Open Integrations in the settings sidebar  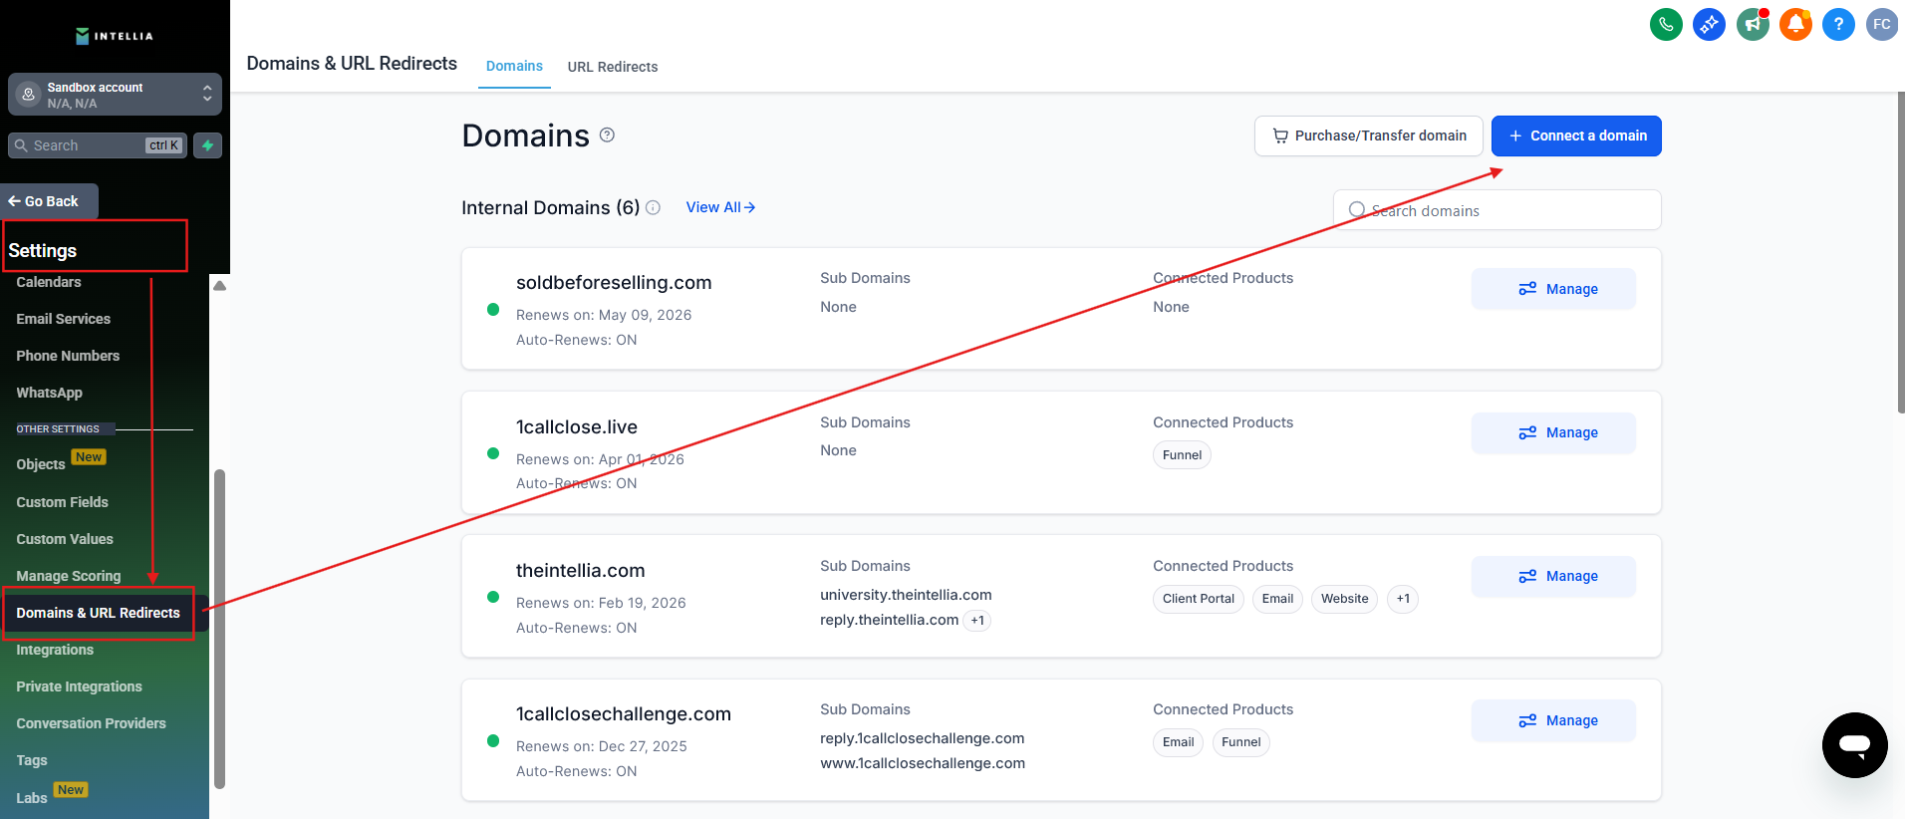(55, 650)
